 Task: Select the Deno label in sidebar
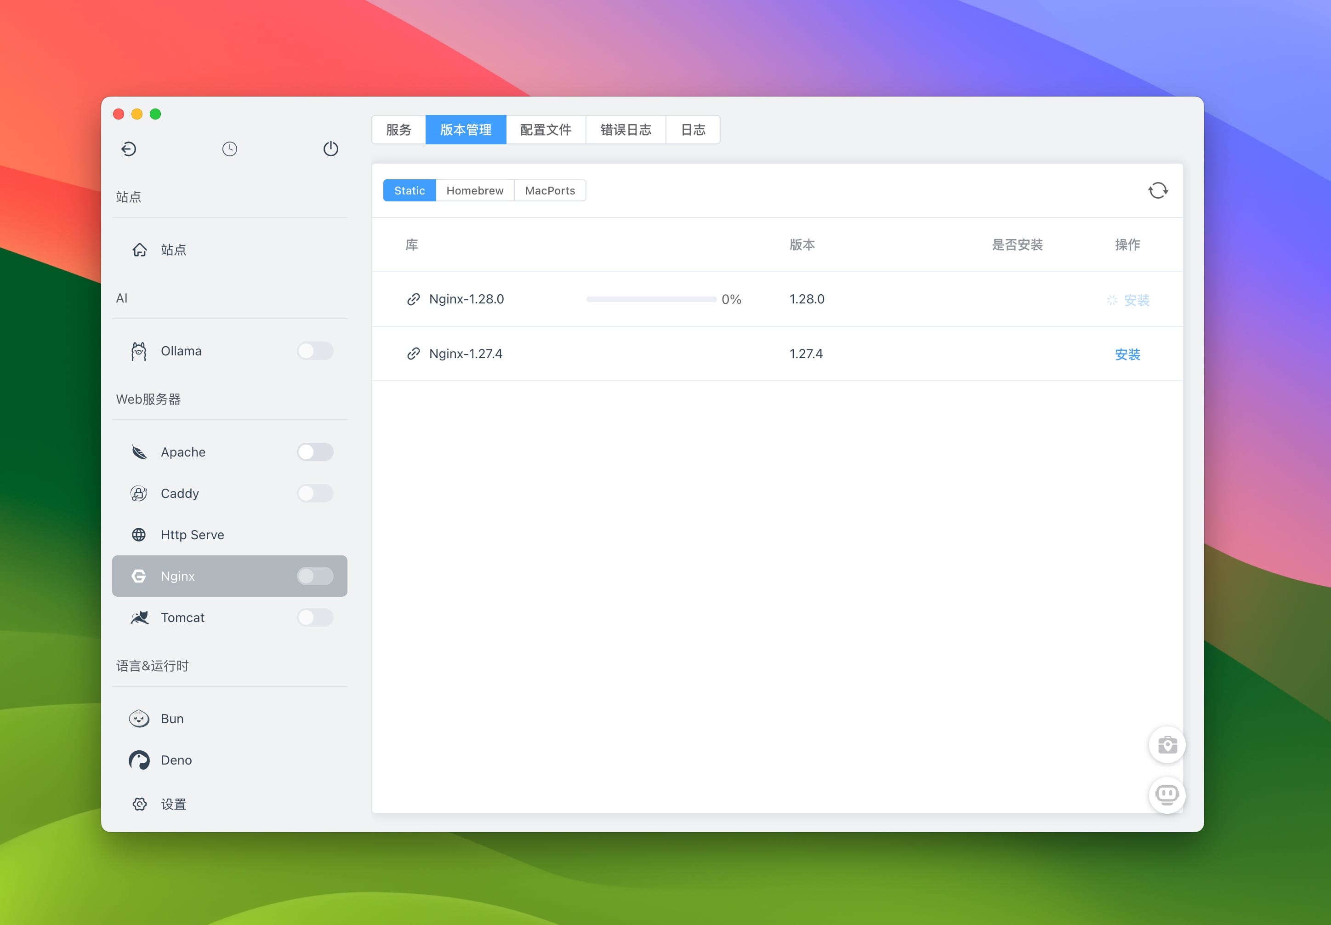176,760
